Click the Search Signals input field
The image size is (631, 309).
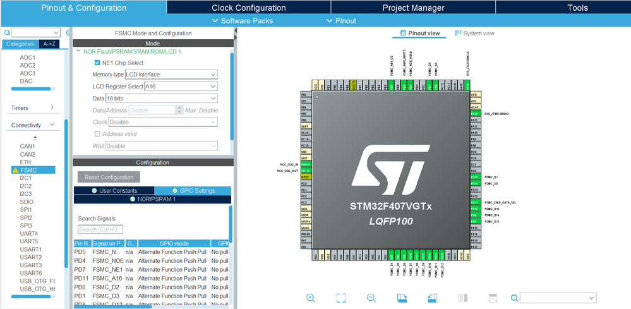click(x=100, y=229)
